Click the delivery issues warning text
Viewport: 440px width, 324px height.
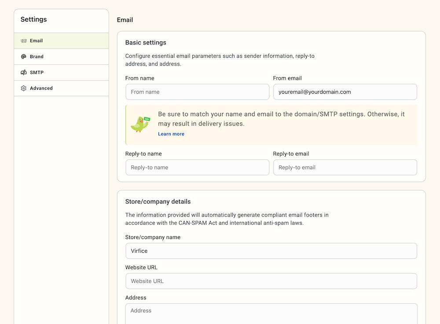[281, 119]
